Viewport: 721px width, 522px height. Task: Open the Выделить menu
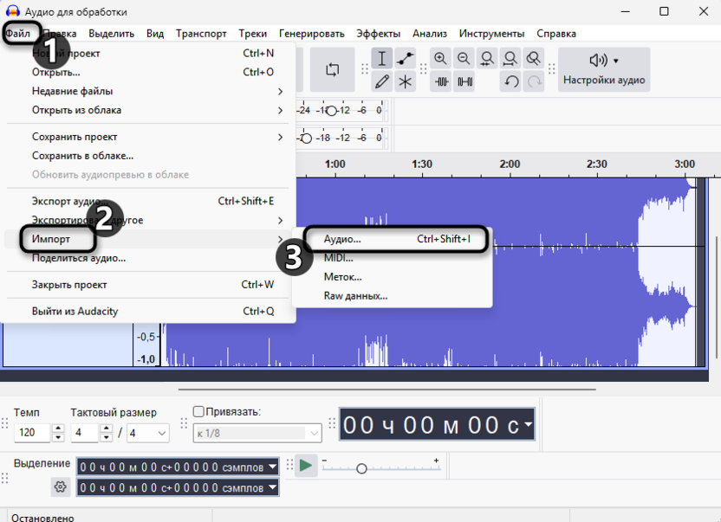[111, 34]
